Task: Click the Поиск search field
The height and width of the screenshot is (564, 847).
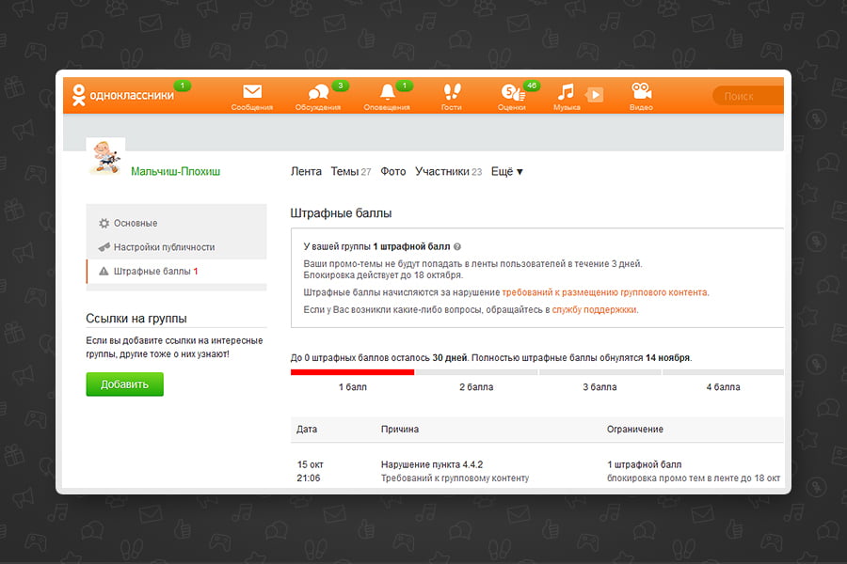Action: 748,96
